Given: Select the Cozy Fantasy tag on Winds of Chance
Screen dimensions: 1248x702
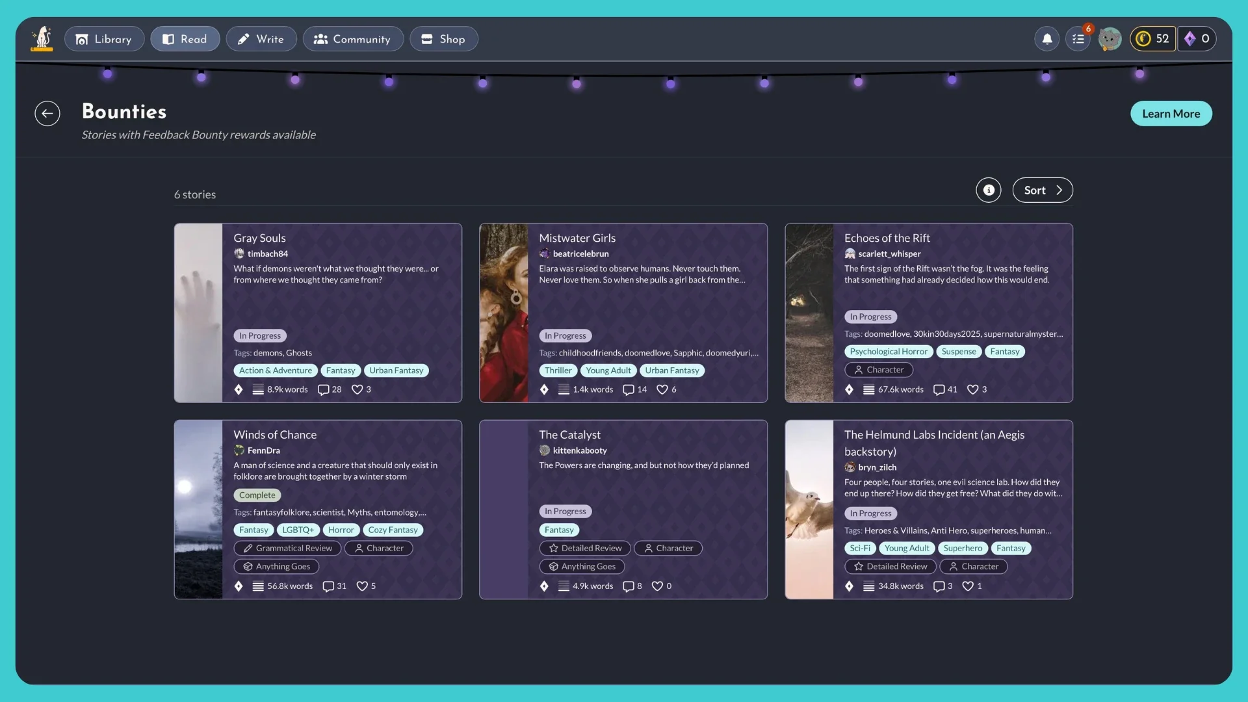Looking at the screenshot, I should click(x=393, y=530).
